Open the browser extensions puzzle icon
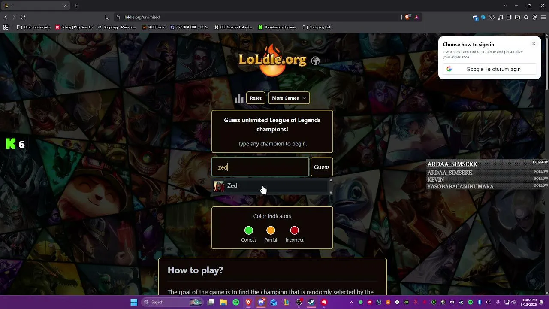This screenshot has width=549, height=309. (492, 17)
